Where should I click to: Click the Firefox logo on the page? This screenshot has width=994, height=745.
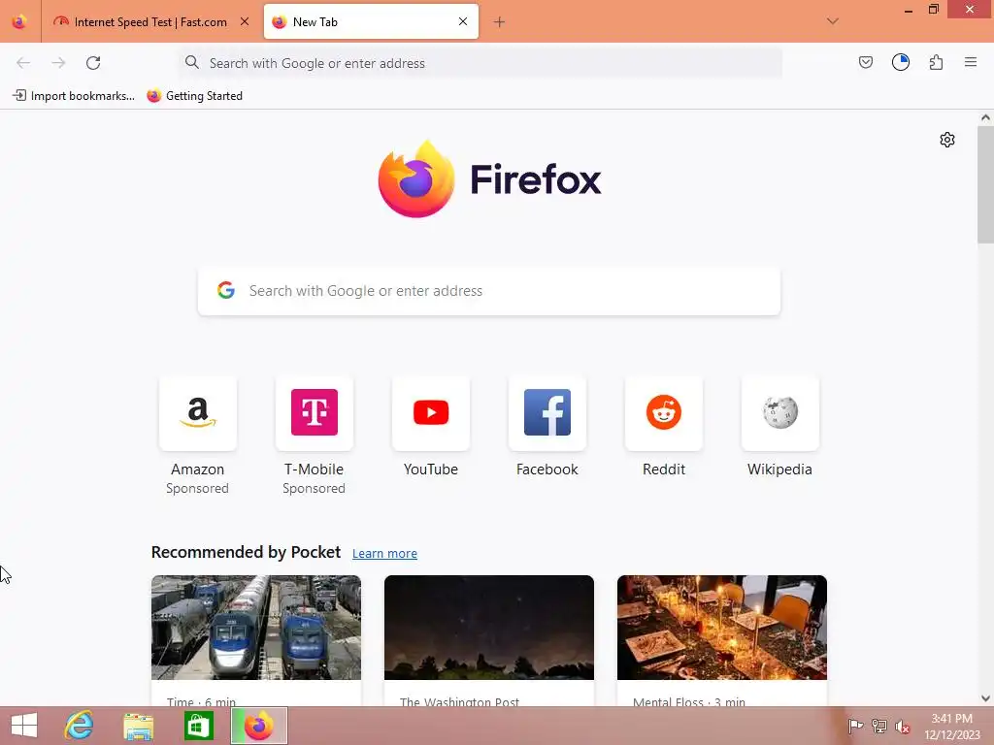coord(489,179)
